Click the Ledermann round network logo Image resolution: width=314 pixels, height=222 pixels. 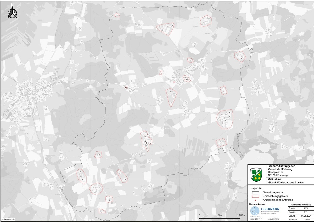[x=255, y=211]
